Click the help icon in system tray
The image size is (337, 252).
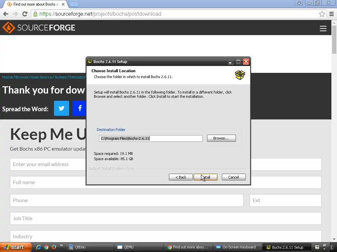(x=317, y=247)
